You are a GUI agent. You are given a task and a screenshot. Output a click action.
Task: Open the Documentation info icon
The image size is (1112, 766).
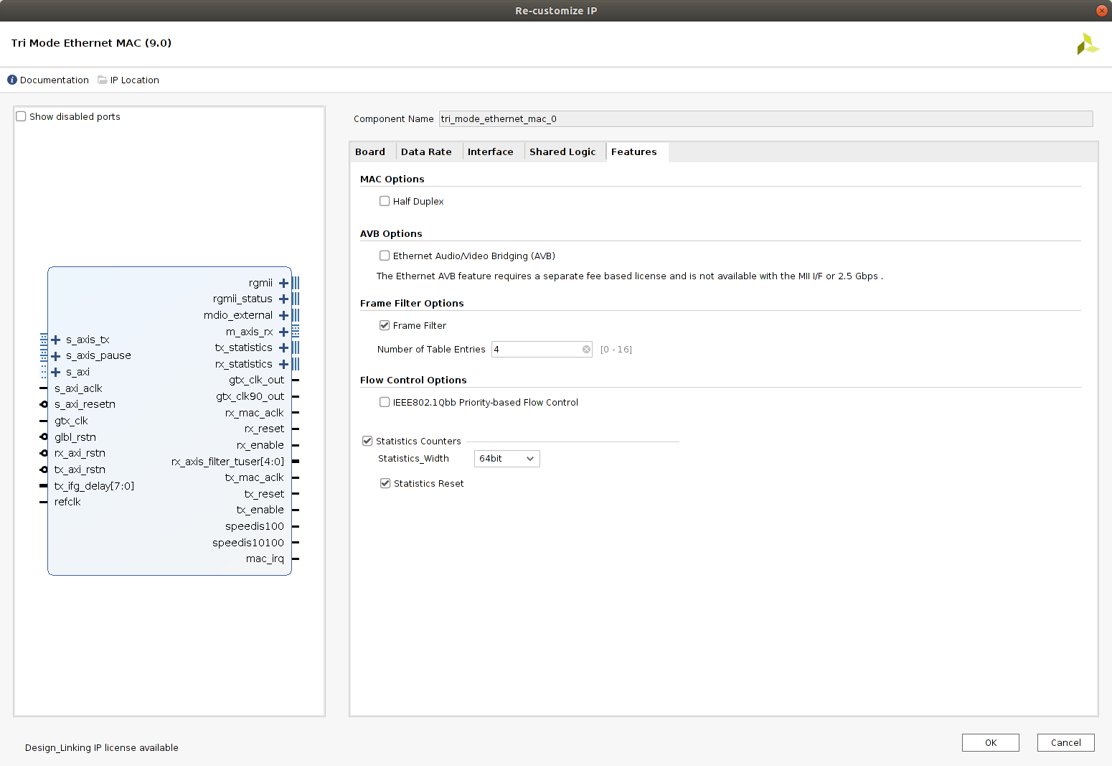12,80
